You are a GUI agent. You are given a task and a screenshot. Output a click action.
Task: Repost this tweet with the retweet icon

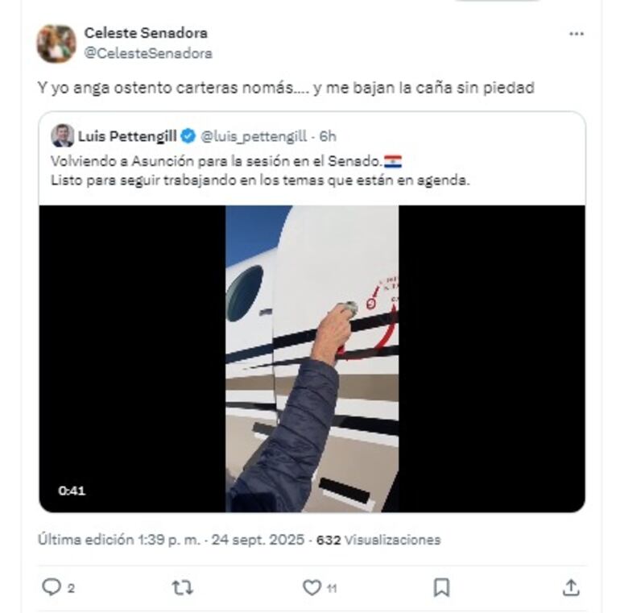coord(183,587)
